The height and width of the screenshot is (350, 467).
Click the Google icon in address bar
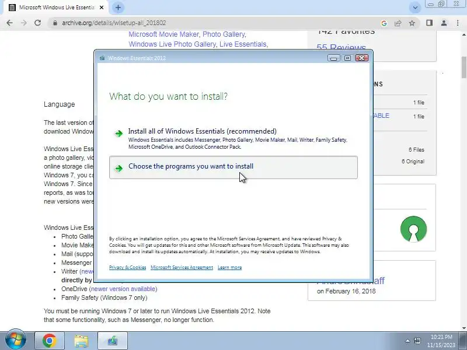pyautogui.click(x=384, y=23)
